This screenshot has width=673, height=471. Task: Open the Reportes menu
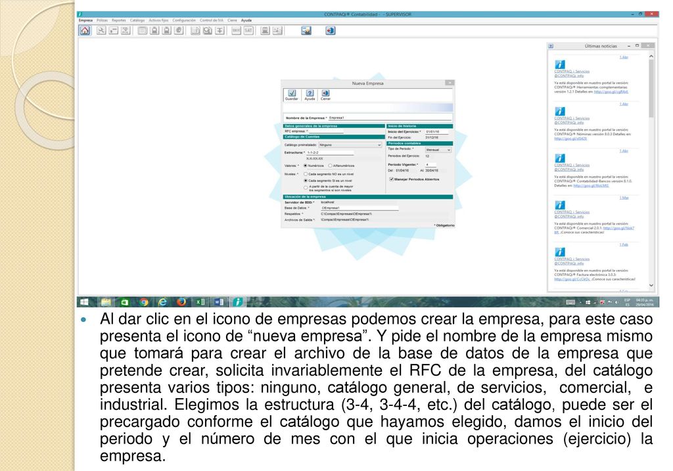tap(119, 20)
